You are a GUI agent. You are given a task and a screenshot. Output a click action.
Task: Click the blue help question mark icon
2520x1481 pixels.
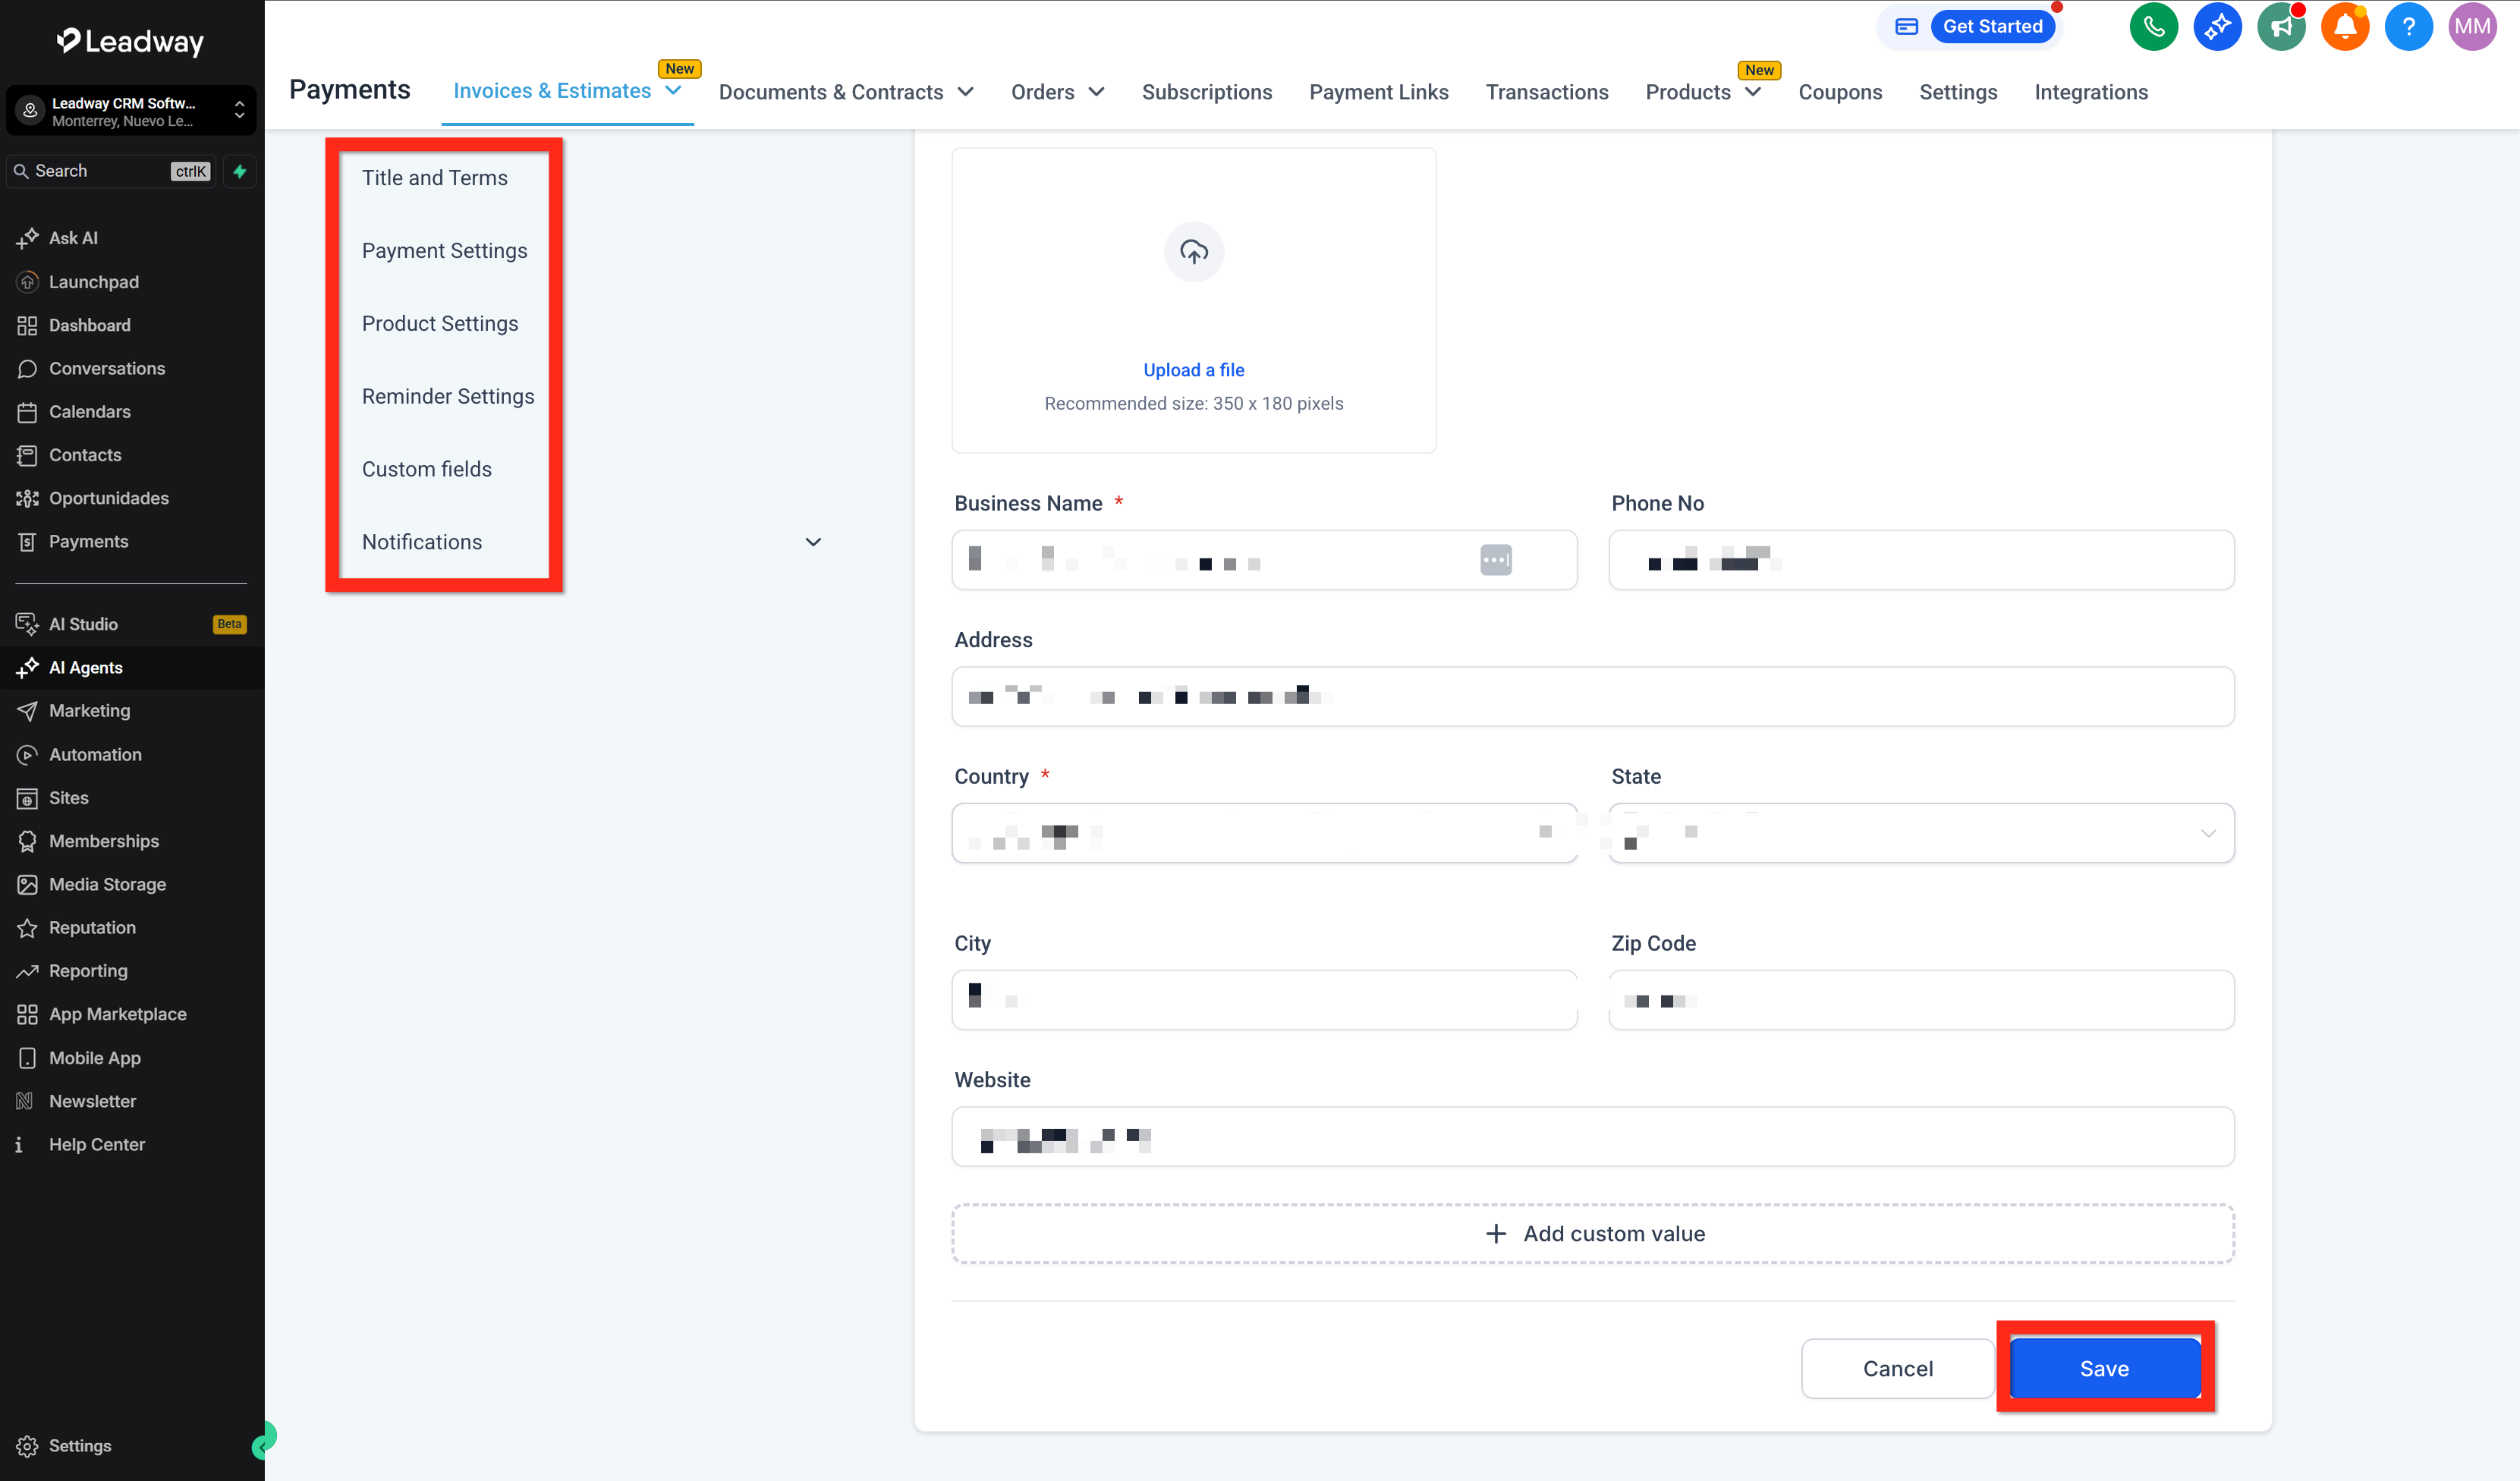point(2408,27)
